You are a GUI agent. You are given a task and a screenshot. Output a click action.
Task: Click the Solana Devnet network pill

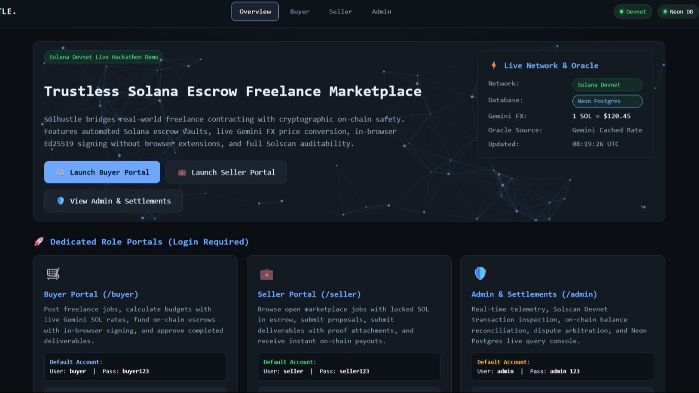coord(607,85)
